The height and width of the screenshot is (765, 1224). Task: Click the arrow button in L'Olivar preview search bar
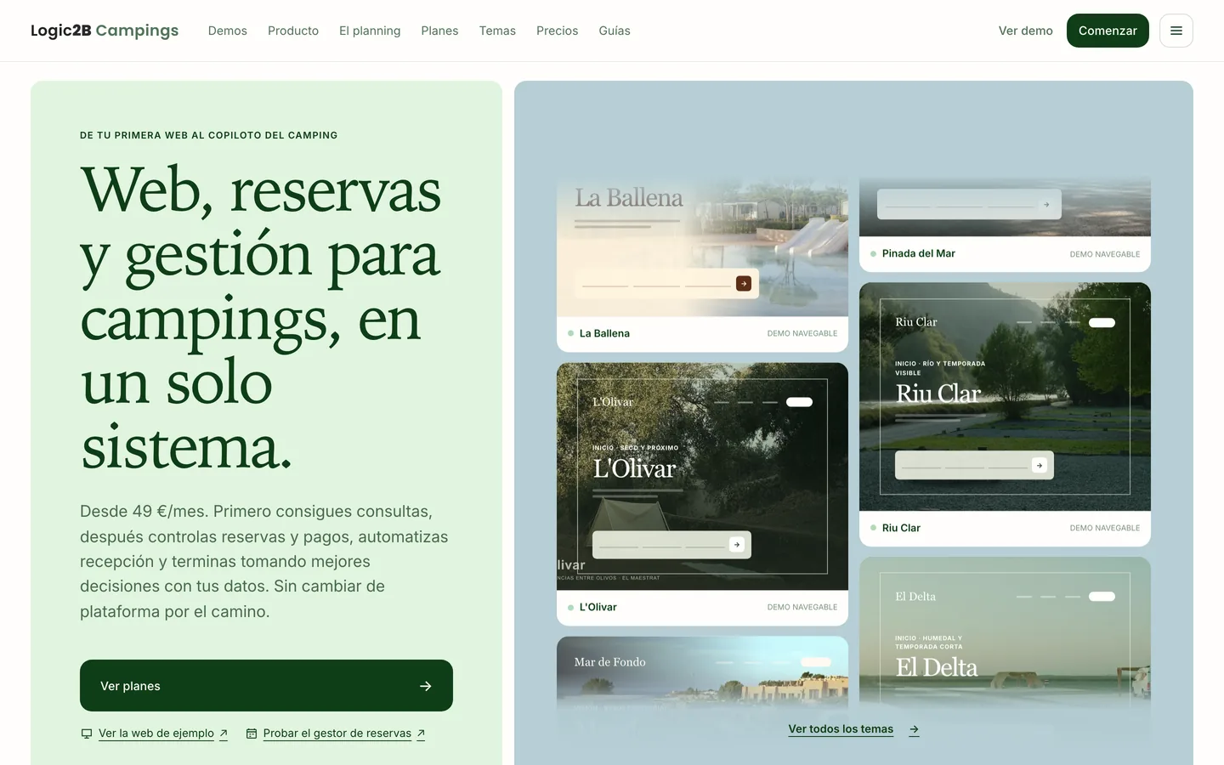737,545
